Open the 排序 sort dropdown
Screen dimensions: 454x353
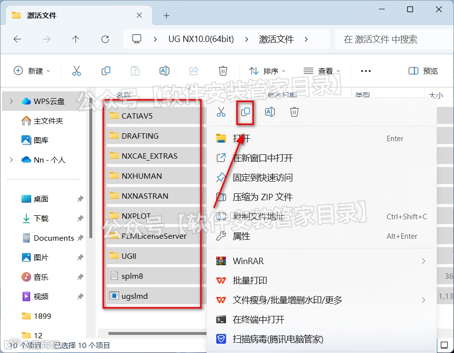point(267,71)
